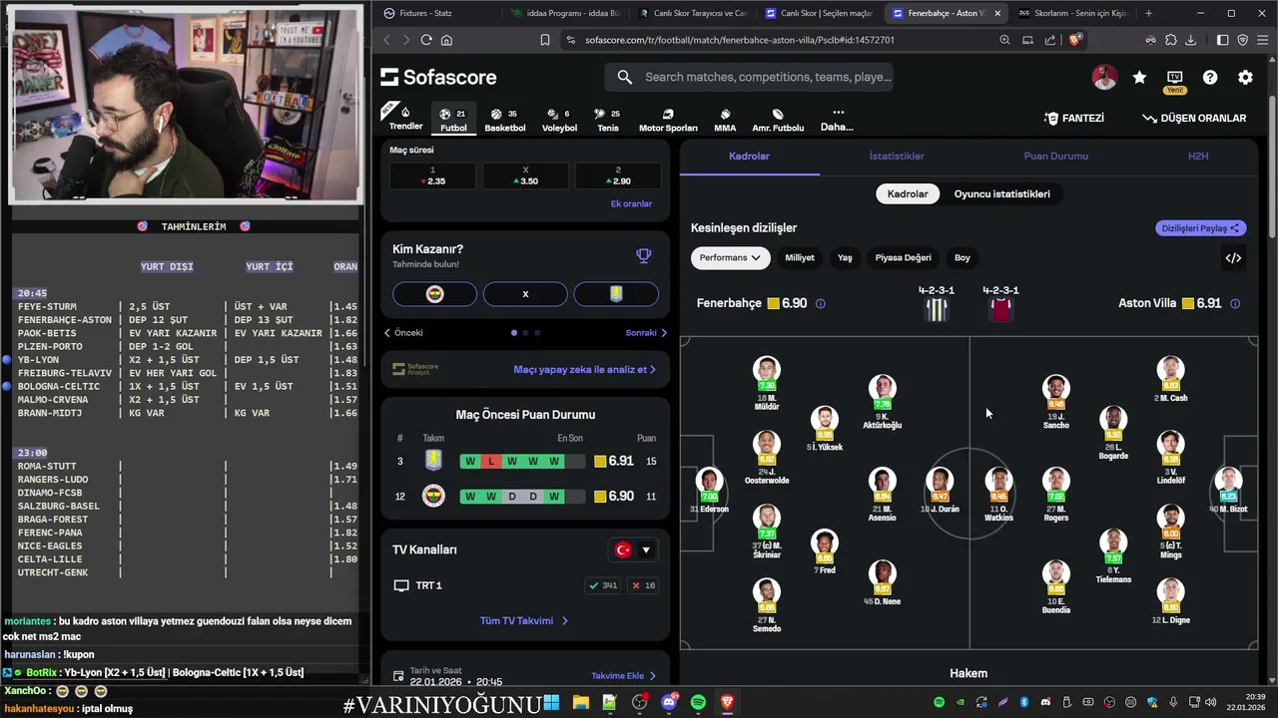Select the Piyasa Değeri filter chip
This screenshot has width=1278, height=718.
click(x=903, y=257)
